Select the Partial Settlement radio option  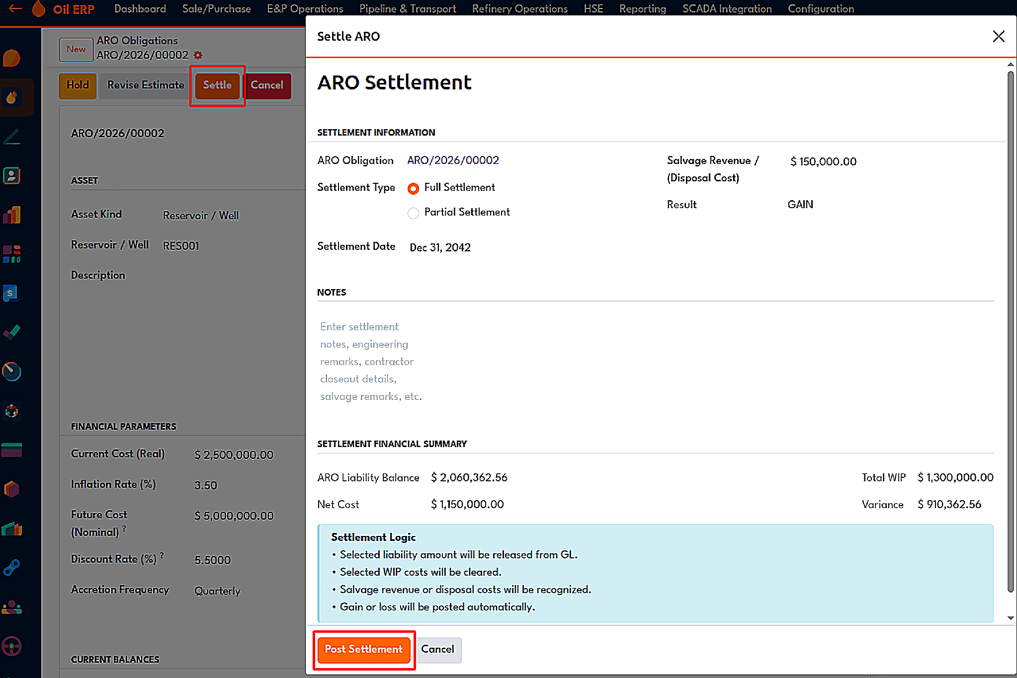(x=413, y=213)
